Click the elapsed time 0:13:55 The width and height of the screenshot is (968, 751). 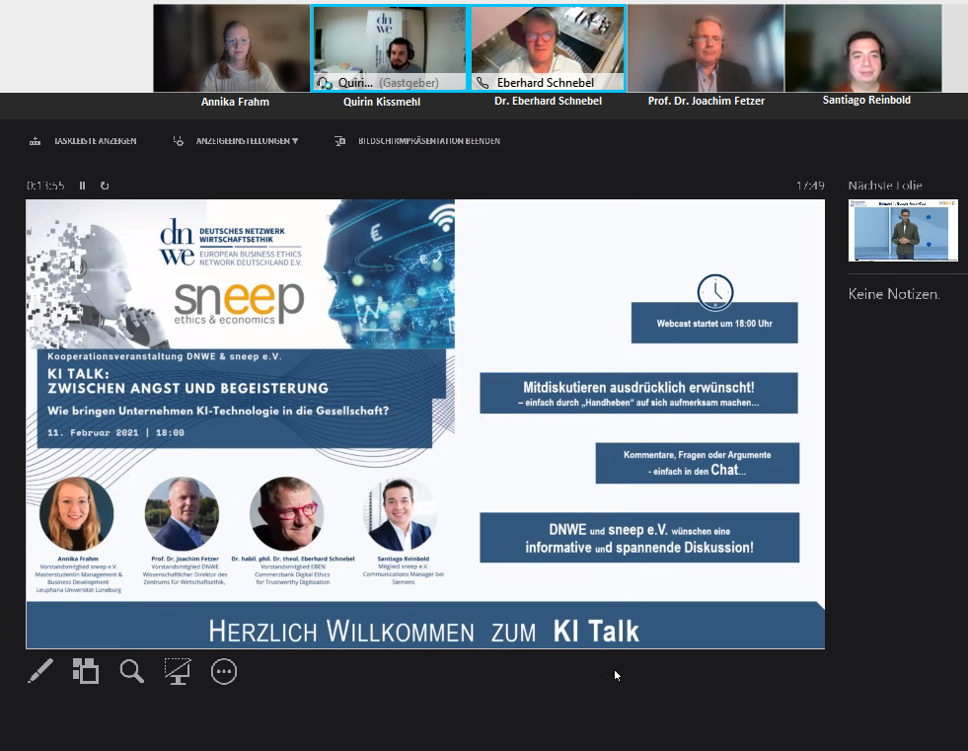click(45, 186)
